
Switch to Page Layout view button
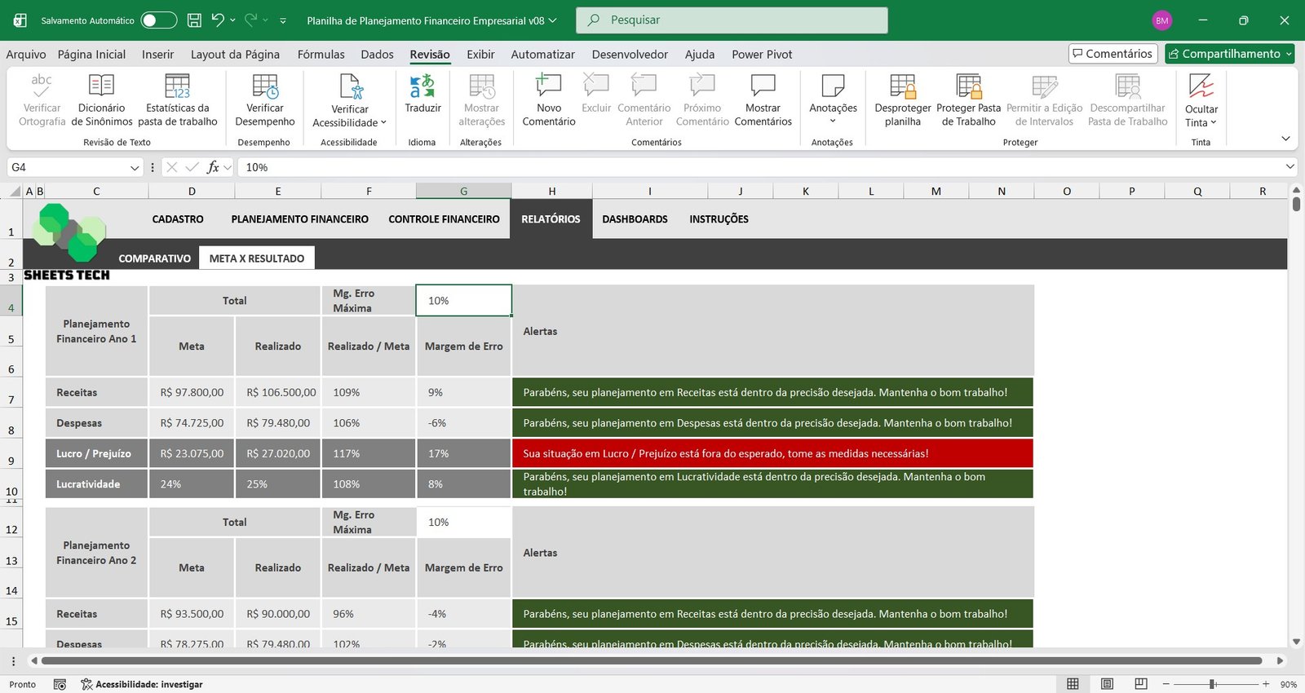1107,684
